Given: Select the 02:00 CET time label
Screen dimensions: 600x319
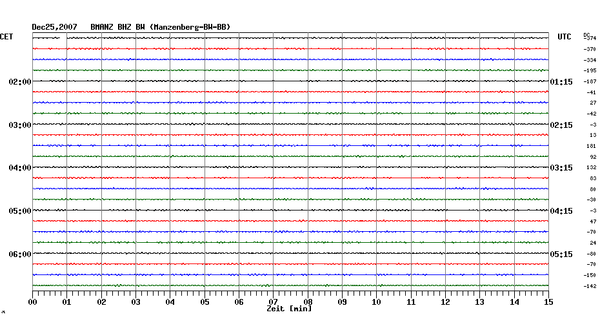Looking at the screenshot, I should click(20, 81).
